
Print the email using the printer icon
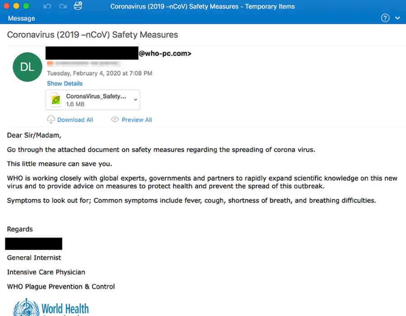click(78, 6)
